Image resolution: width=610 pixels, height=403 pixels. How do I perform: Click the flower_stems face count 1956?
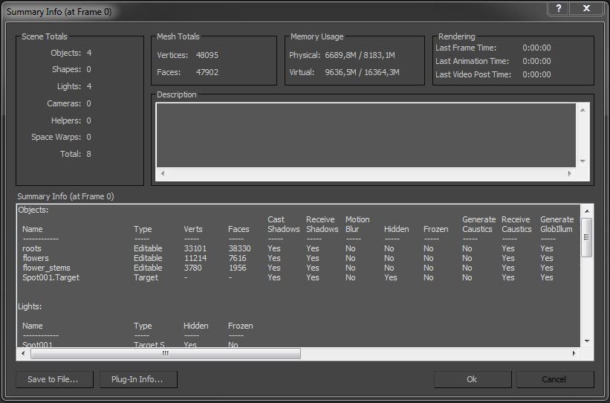(237, 268)
